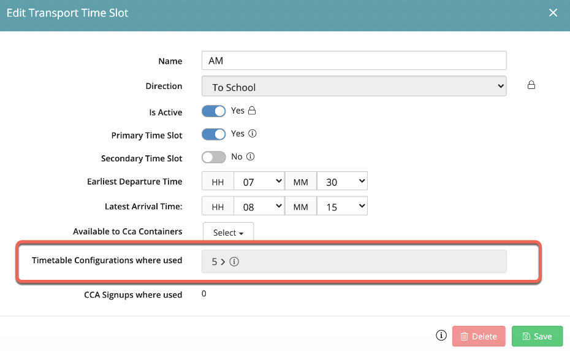Click the Delete button
The width and height of the screenshot is (570, 351).
click(479, 336)
